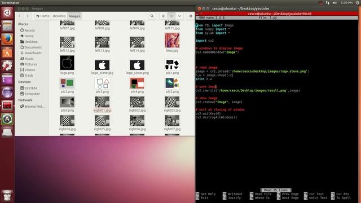
Task: Open the sound volume indicator
Action: [x=334, y=3]
